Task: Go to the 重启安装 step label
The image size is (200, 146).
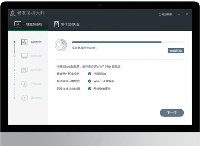Action: (36, 98)
